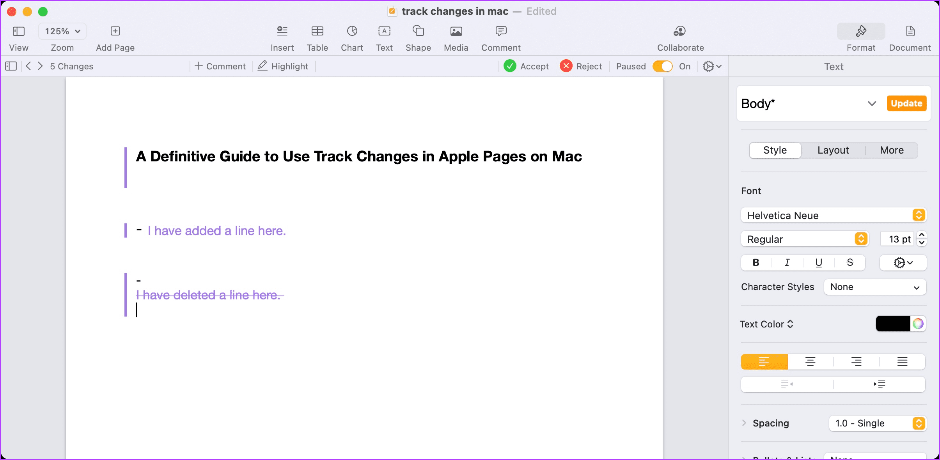Expand the Spacing section
940x460 pixels.
click(x=744, y=423)
